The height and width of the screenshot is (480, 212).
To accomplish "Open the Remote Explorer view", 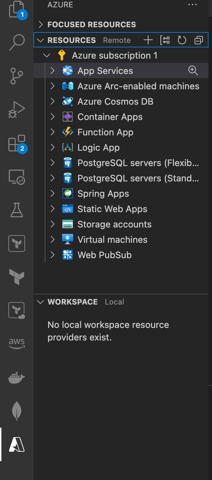I will [17, 177].
